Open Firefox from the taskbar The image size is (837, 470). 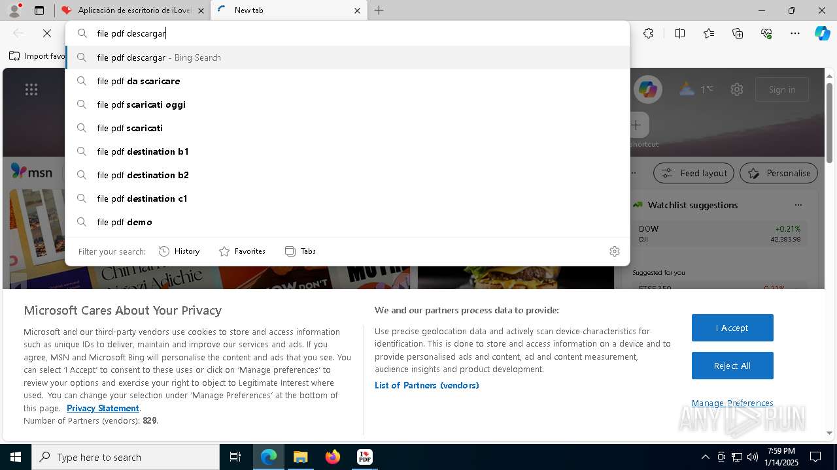click(332, 457)
